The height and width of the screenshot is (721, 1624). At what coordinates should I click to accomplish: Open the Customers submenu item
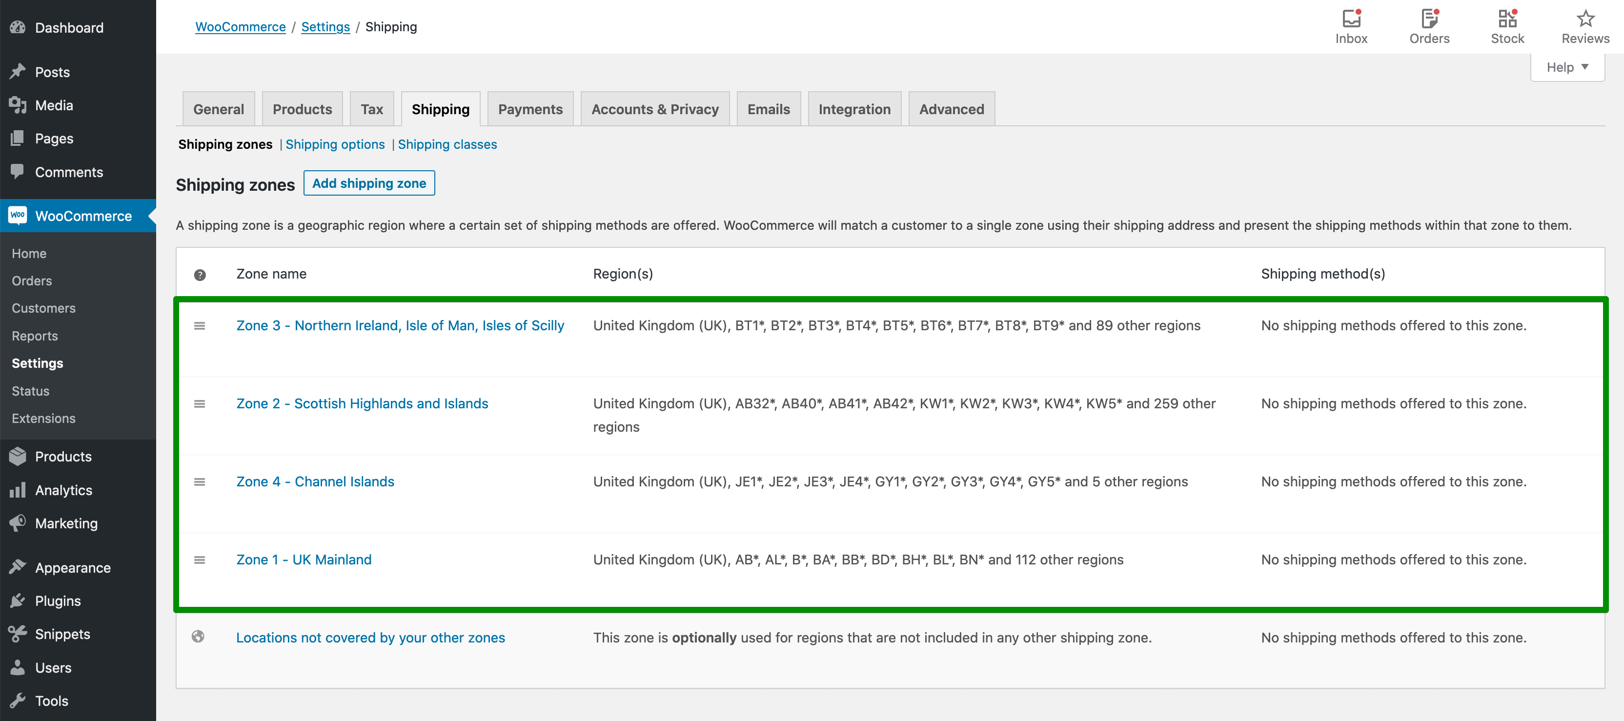tap(43, 308)
